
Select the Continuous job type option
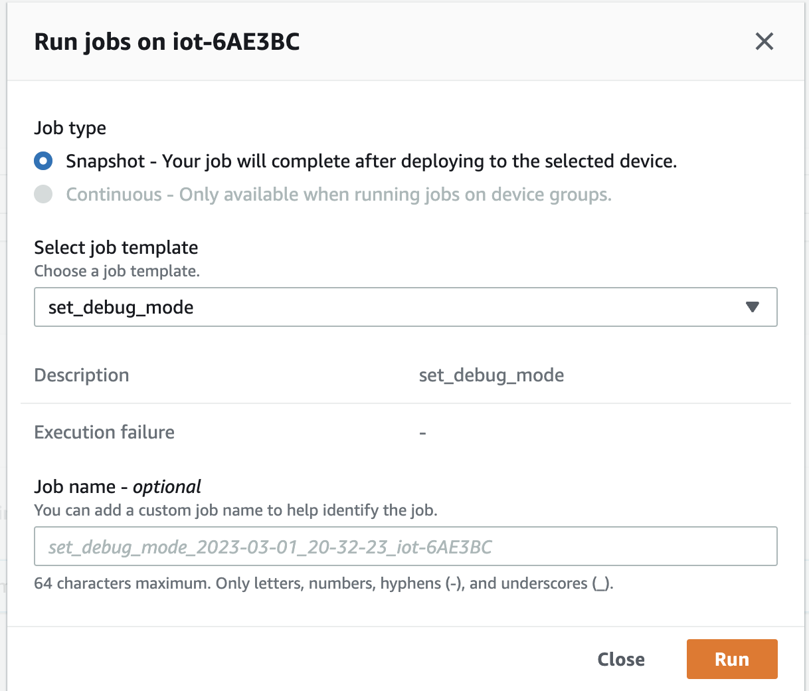pos(43,194)
